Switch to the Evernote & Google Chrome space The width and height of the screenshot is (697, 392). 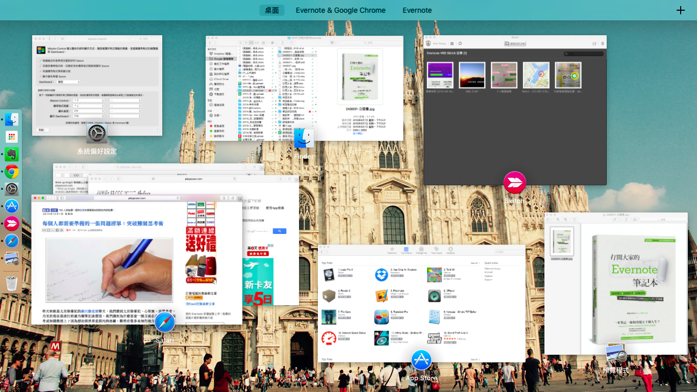(341, 10)
